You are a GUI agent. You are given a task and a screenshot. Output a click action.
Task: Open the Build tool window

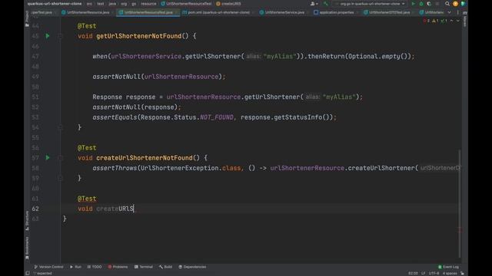166,267
